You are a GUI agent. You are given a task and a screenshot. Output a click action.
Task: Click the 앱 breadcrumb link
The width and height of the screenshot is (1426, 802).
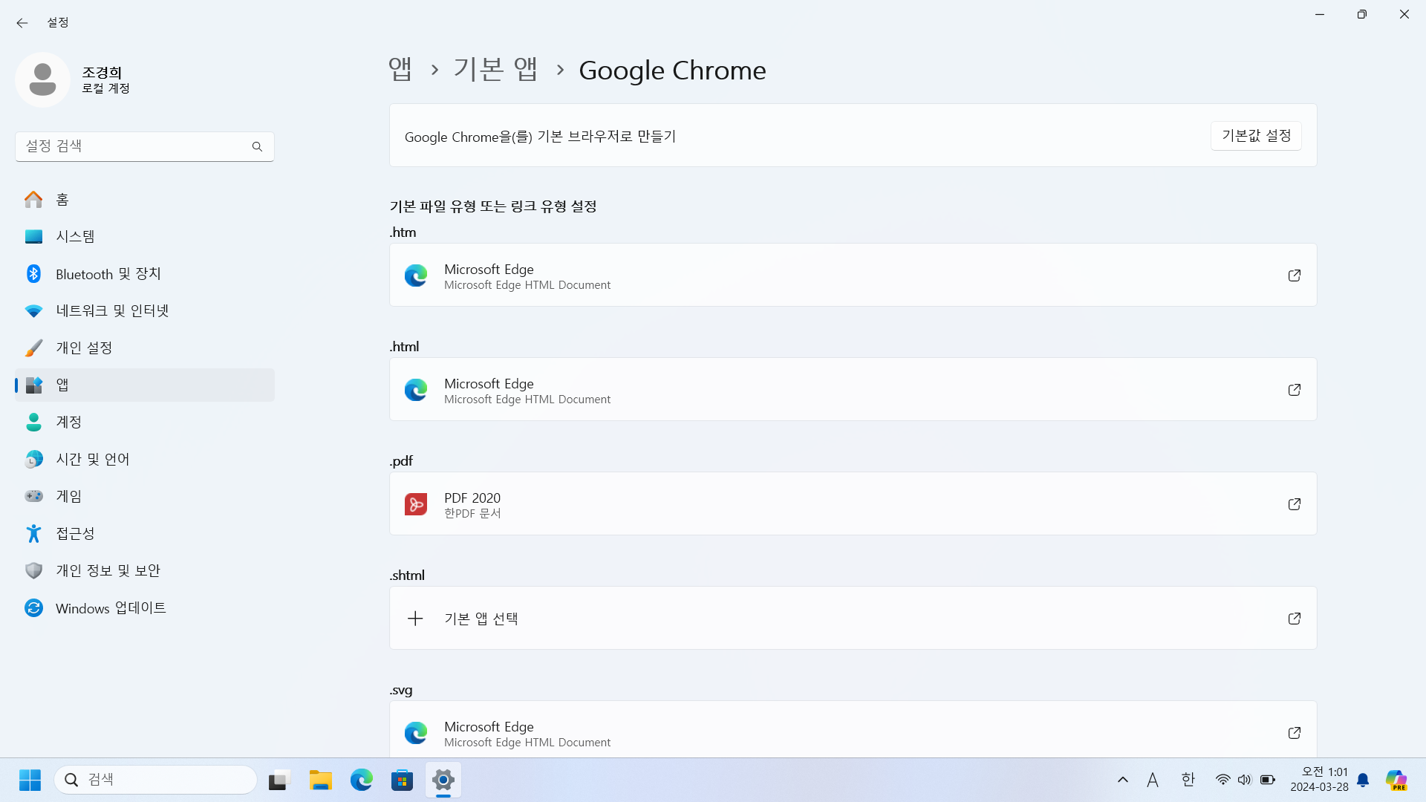coord(400,70)
